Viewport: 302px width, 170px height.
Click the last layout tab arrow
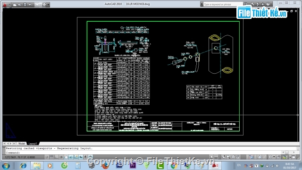click(14, 144)
